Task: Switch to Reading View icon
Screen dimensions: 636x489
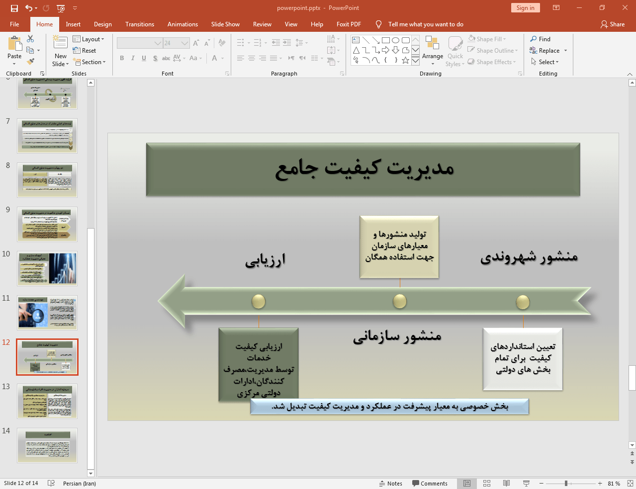Action: click(x=506, y=484)
